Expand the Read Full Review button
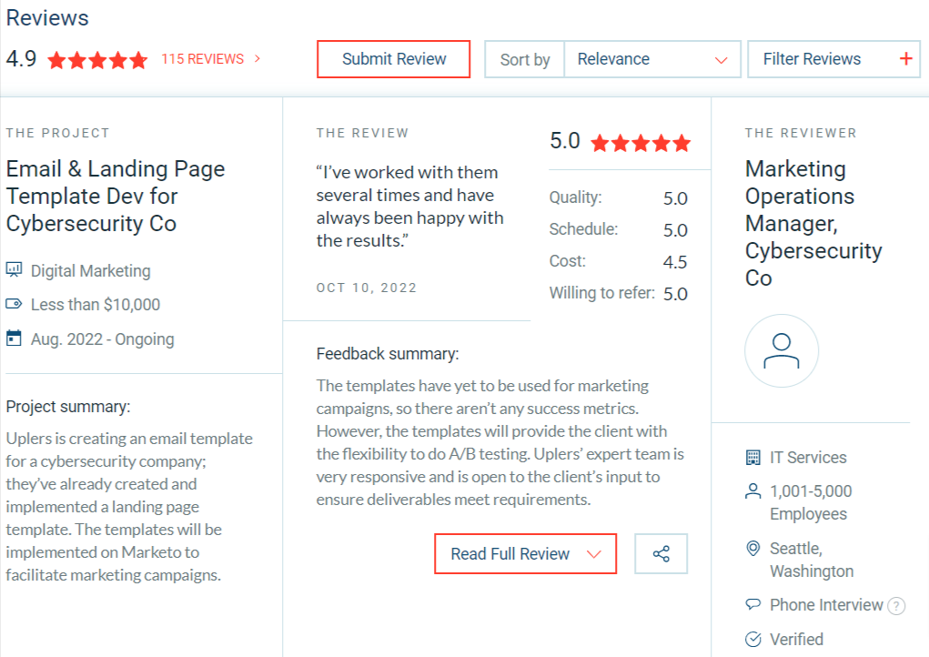929x657 pixels. (525, 554)
